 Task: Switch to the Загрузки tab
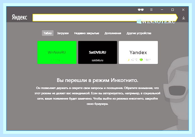coord(63,33)
